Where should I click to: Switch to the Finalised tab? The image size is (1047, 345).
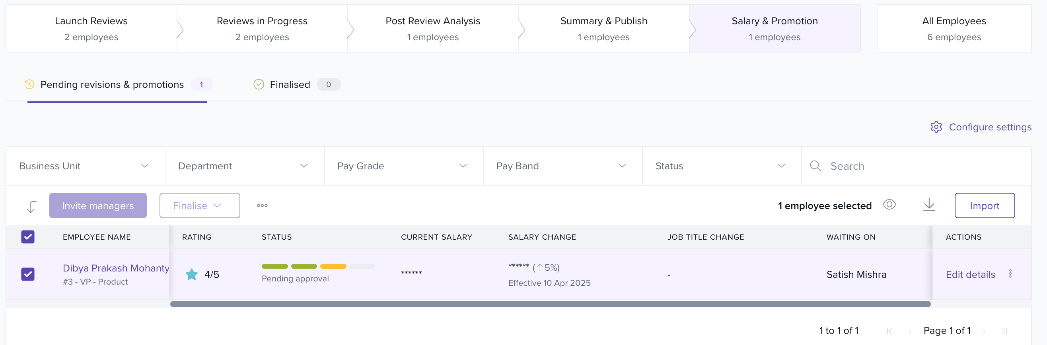289,84
